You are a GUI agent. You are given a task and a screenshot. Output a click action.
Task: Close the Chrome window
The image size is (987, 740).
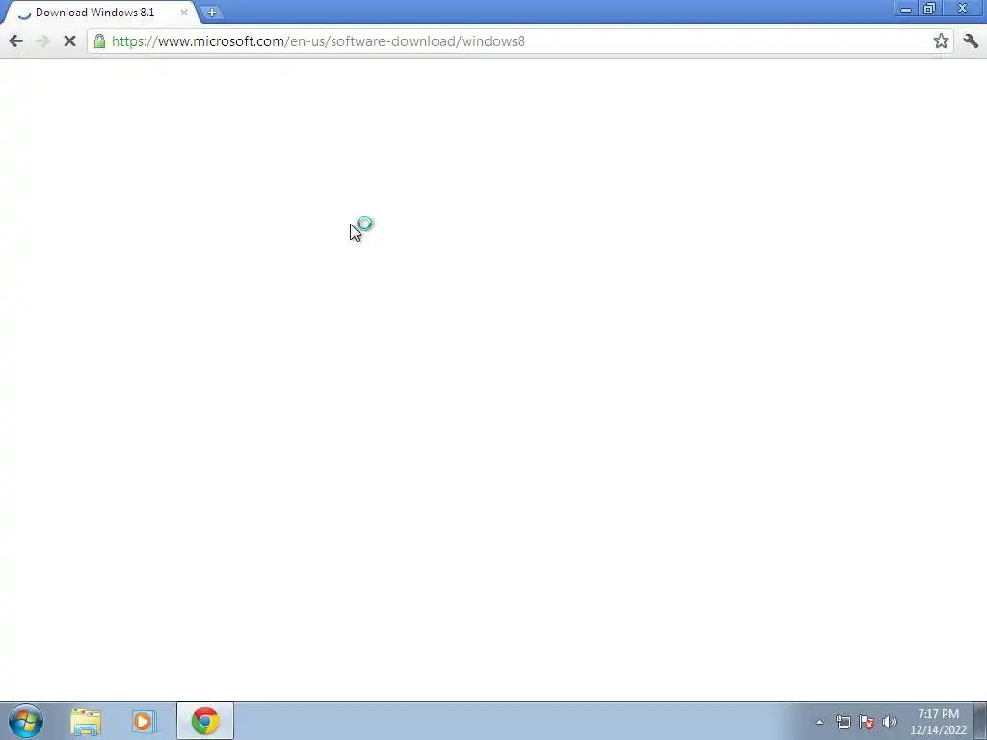(x=962, y=9)
